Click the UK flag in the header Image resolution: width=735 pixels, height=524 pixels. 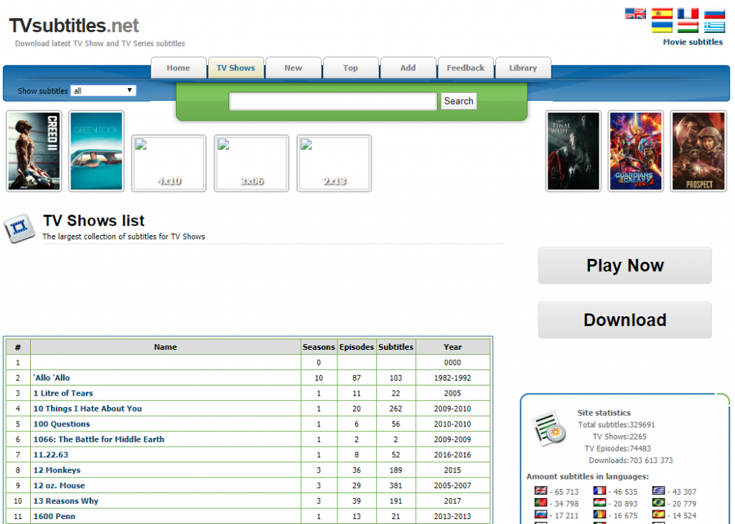(635, 13)
